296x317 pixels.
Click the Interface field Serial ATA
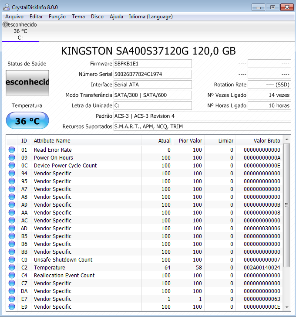tap(152, 85)
